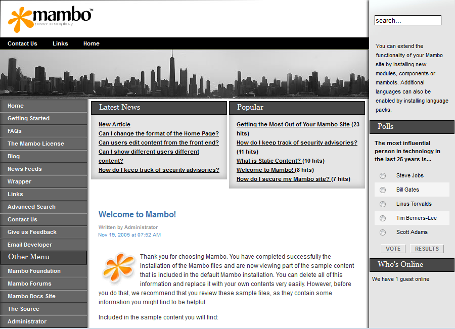Open Wrapper sidebar item
The width and height of the screenshot is (455, 329).
(43, 181)
